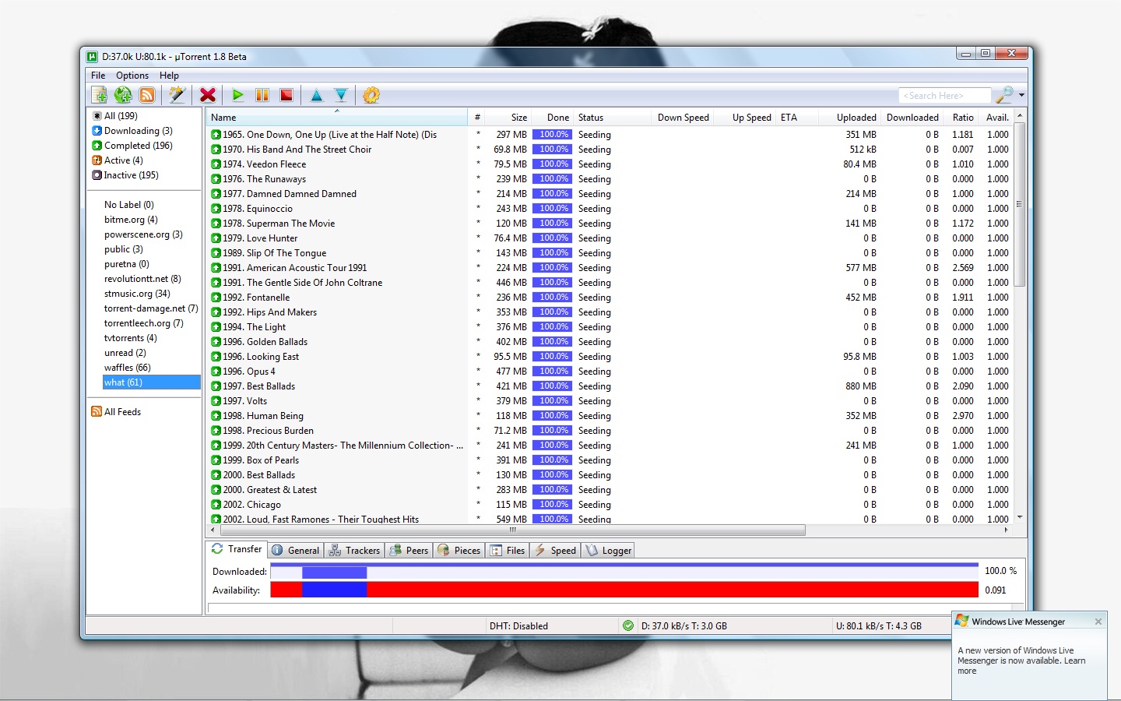Open the Options menu
Viewport: 1121px width, 701px height.
coord(132,76)
